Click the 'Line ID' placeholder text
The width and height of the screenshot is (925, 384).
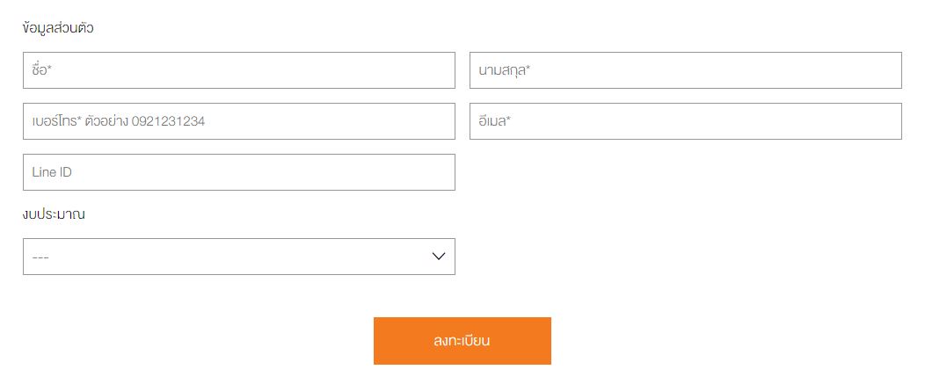pos(52,172)
